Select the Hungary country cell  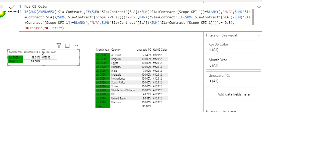click(x=116, y=67)
